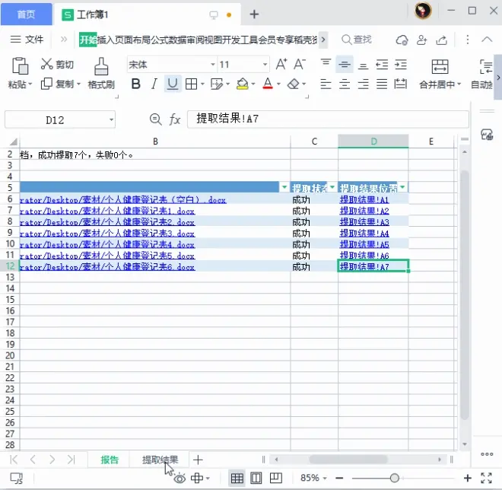This screenshot has height=490, width=502.
Task: Open filter dropdown for column B header
Action: click(284, 187)
